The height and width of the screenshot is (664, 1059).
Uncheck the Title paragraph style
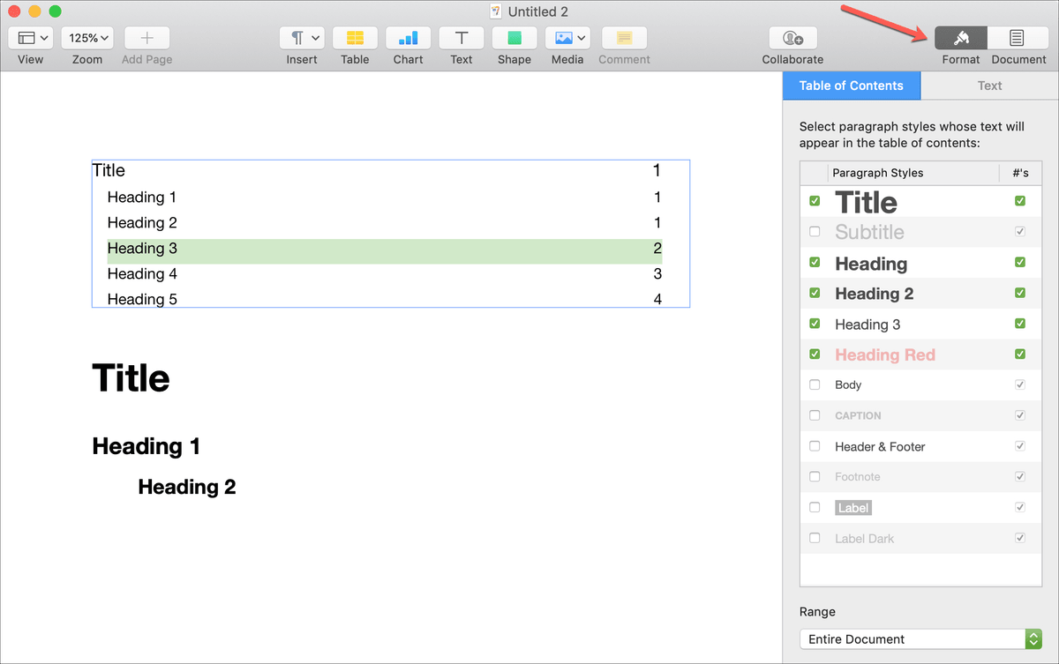(x=814, y=200)
